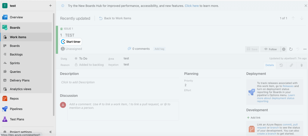
Task: Click the Planning section heading
Action: [191, 74]
